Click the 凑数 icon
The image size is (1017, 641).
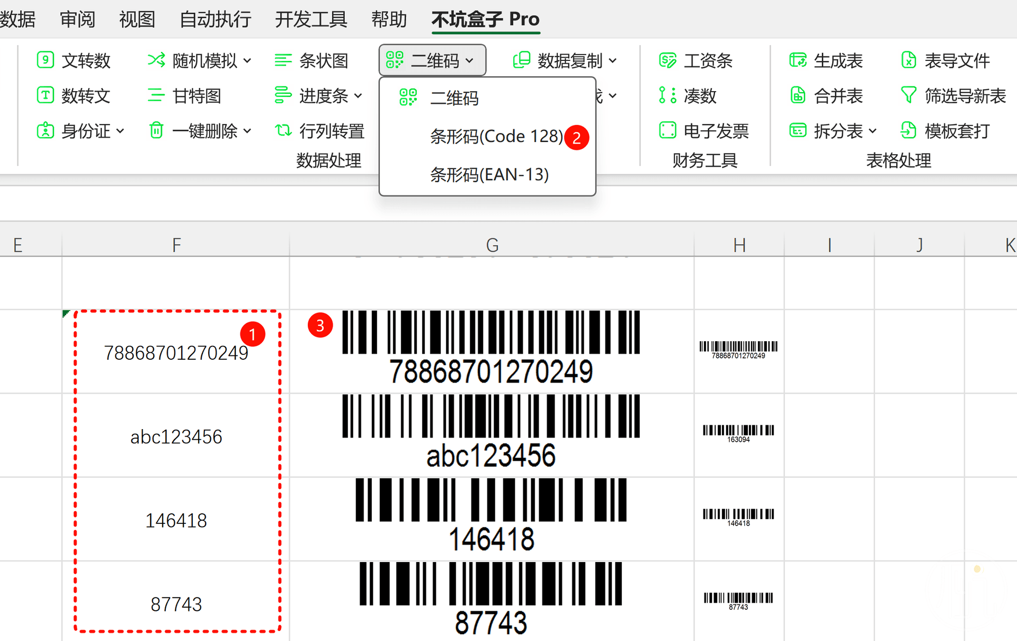(667, 95)
